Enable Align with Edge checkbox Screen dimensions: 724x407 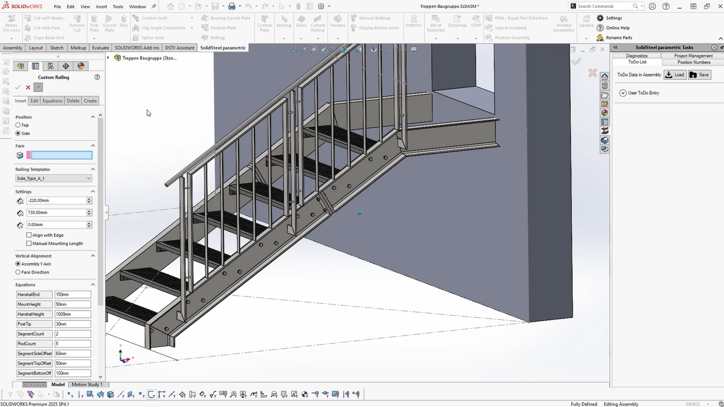29,235
